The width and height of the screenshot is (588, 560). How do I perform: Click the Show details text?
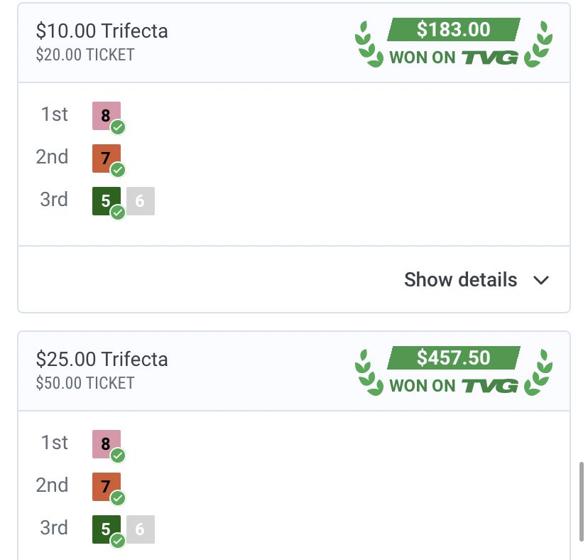point(460,280)
